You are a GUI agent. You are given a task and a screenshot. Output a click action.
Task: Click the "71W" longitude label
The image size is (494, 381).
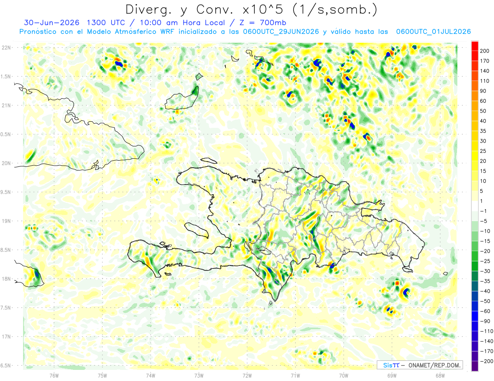pos(295,375)
